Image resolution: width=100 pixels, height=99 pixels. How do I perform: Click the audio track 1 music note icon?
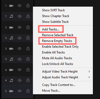pyautogui.click(x=11, y=16)
